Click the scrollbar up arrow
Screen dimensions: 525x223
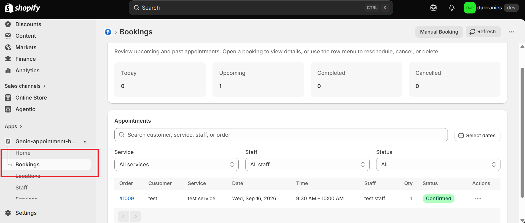click(x=522, y=46)
